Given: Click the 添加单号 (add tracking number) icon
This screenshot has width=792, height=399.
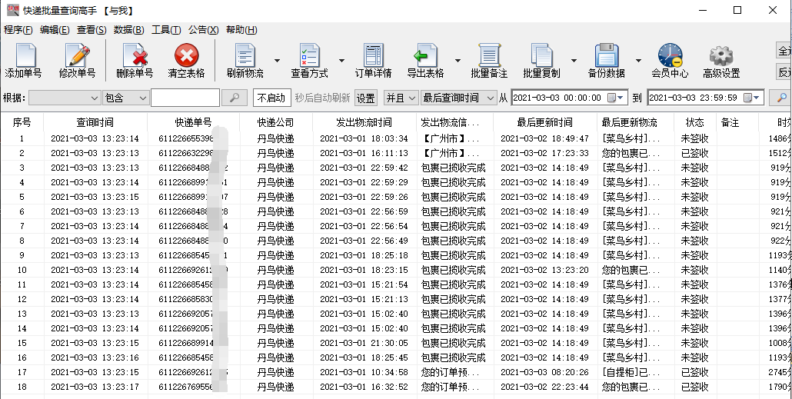Looking at the screenshot, I should (x=25, y=61).
